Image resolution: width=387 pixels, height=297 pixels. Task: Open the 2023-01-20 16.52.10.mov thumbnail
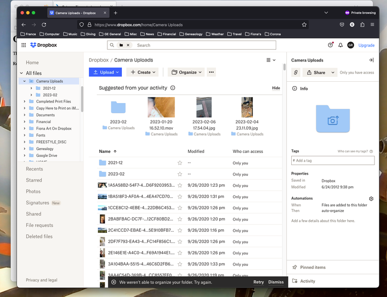click(161, 107)
